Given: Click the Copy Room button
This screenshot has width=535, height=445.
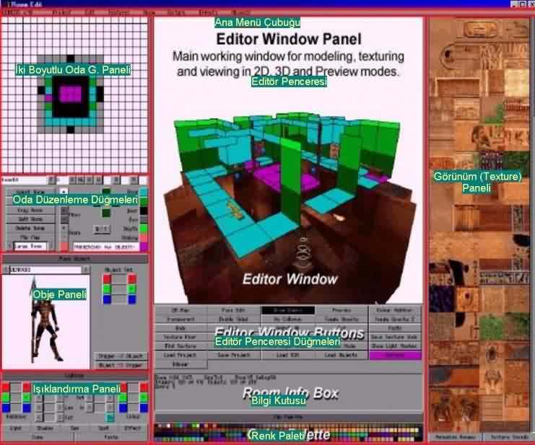Looking at the screenshot, I should click(x=30, y=210).
